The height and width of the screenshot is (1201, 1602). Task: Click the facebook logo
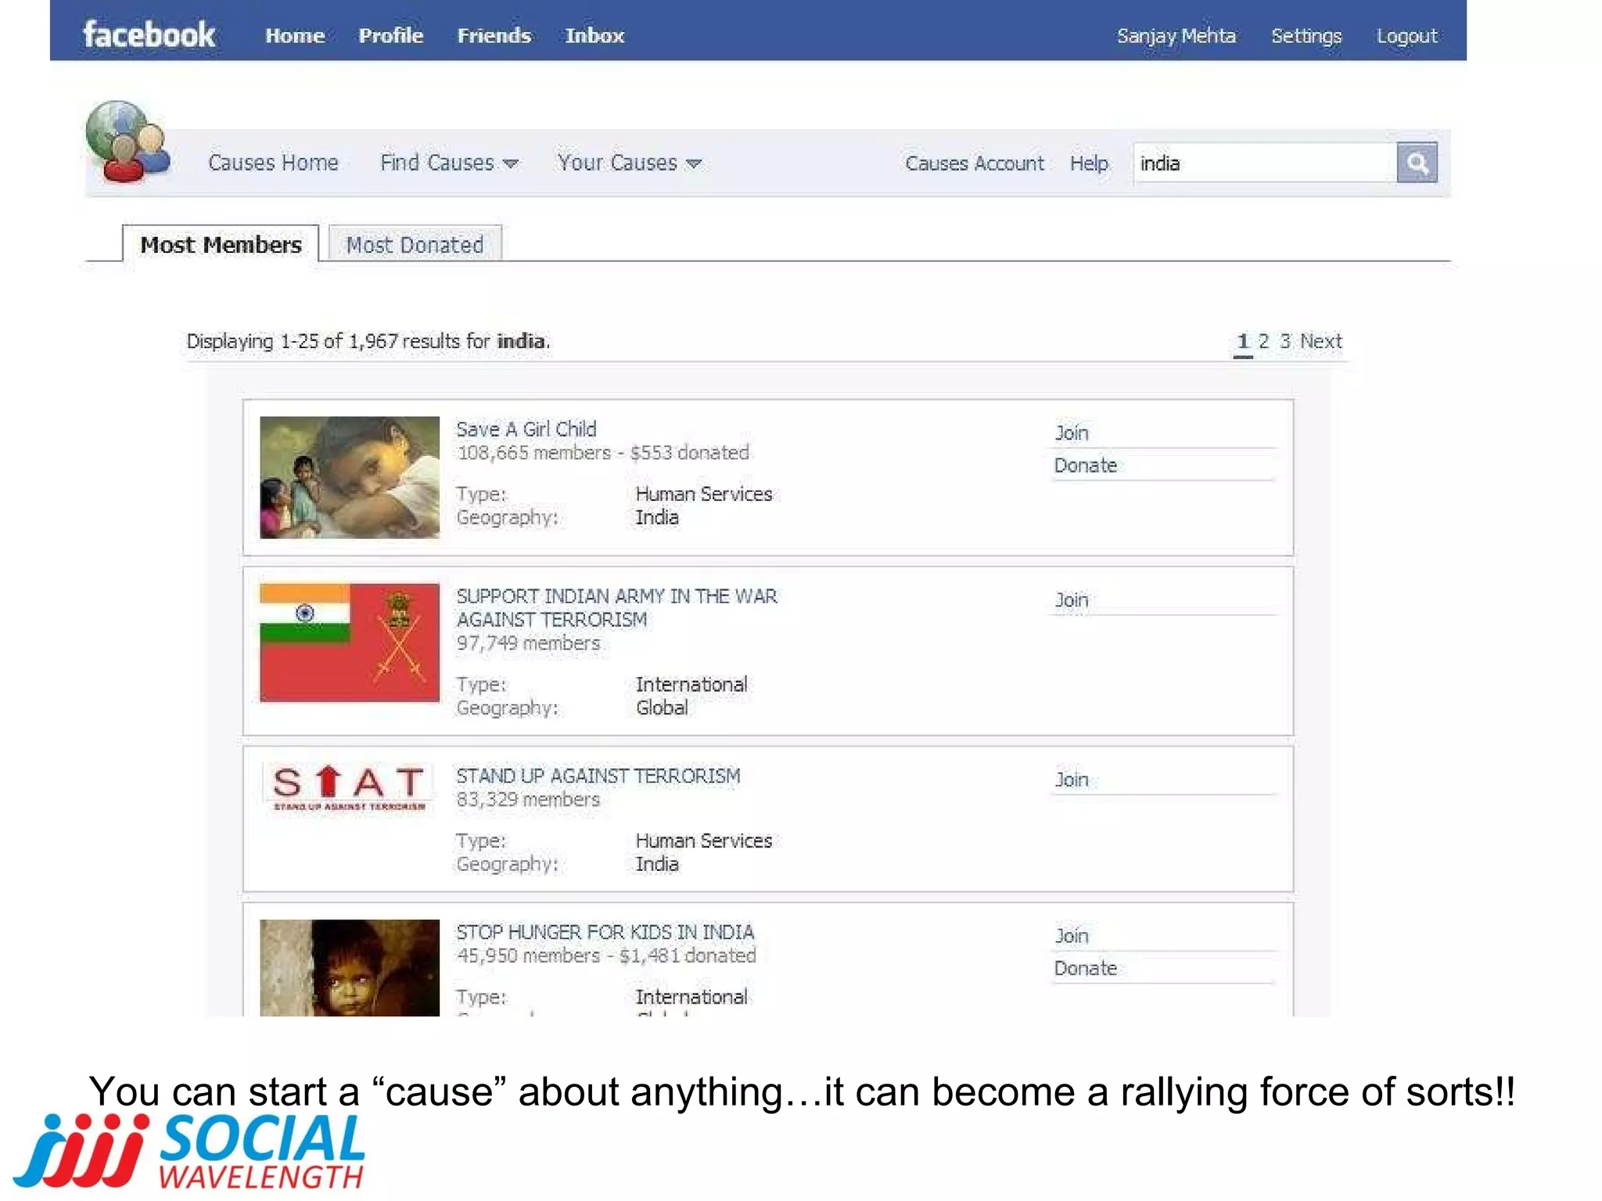pyautogui.click(x=149, y=35)
